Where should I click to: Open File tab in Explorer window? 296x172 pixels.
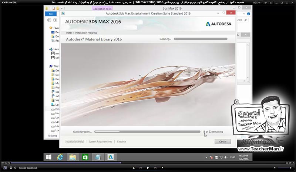click(51, 14)
